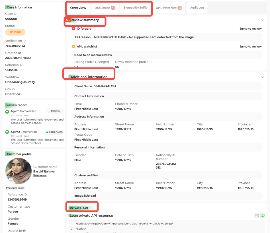Click the Reference ID value 32476923649
The image size is (270, 233).
tap(17, 199)
